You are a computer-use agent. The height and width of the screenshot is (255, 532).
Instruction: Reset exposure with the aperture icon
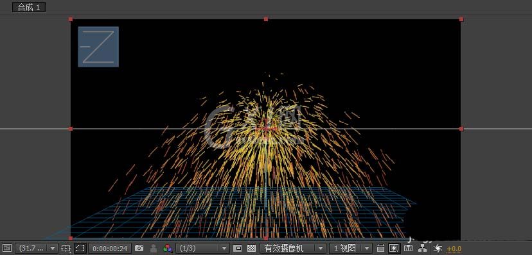[438, 249]
